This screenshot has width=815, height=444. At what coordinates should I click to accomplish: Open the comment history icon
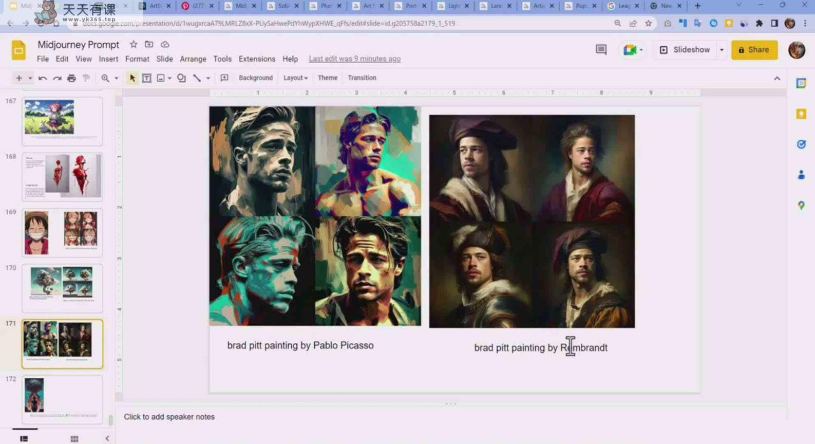(601, 49)
